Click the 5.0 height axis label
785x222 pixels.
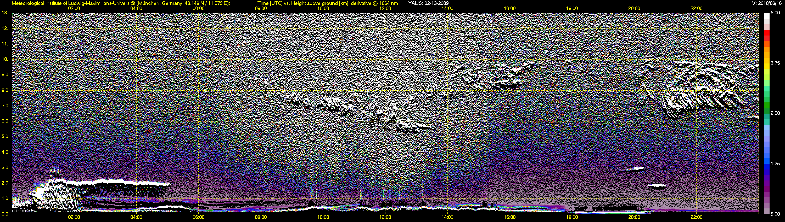(x=5, y=137)
